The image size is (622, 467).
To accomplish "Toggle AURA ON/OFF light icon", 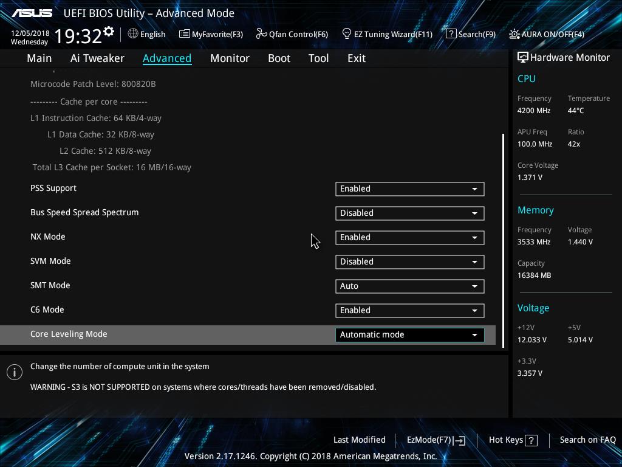I will pos(514,34).
